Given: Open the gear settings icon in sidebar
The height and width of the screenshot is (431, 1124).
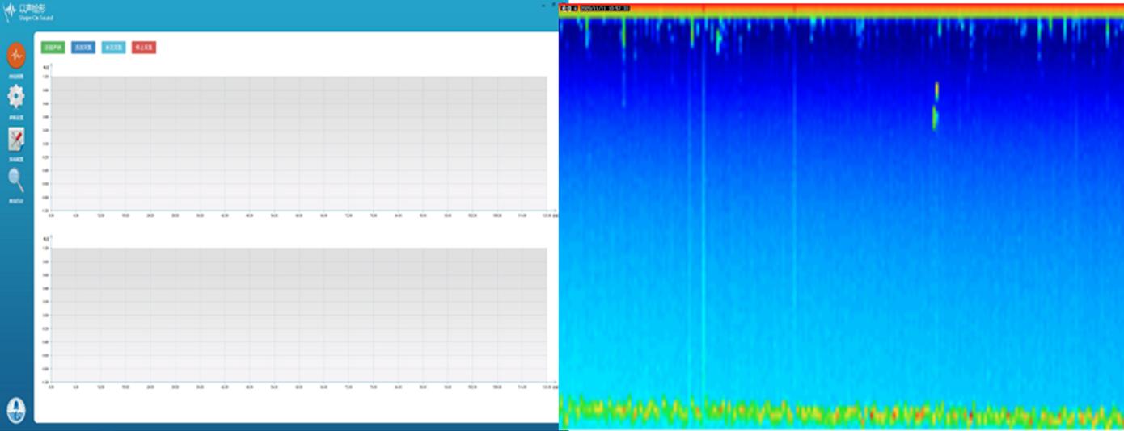Looking at the screenshot, I should [x=15, y=97].
